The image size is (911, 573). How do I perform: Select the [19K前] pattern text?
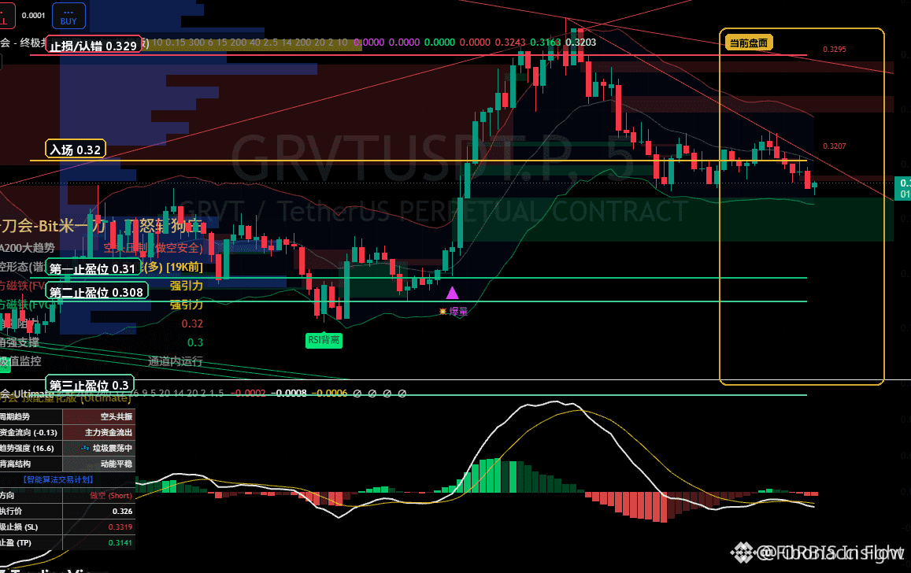(x=185, y=267)
